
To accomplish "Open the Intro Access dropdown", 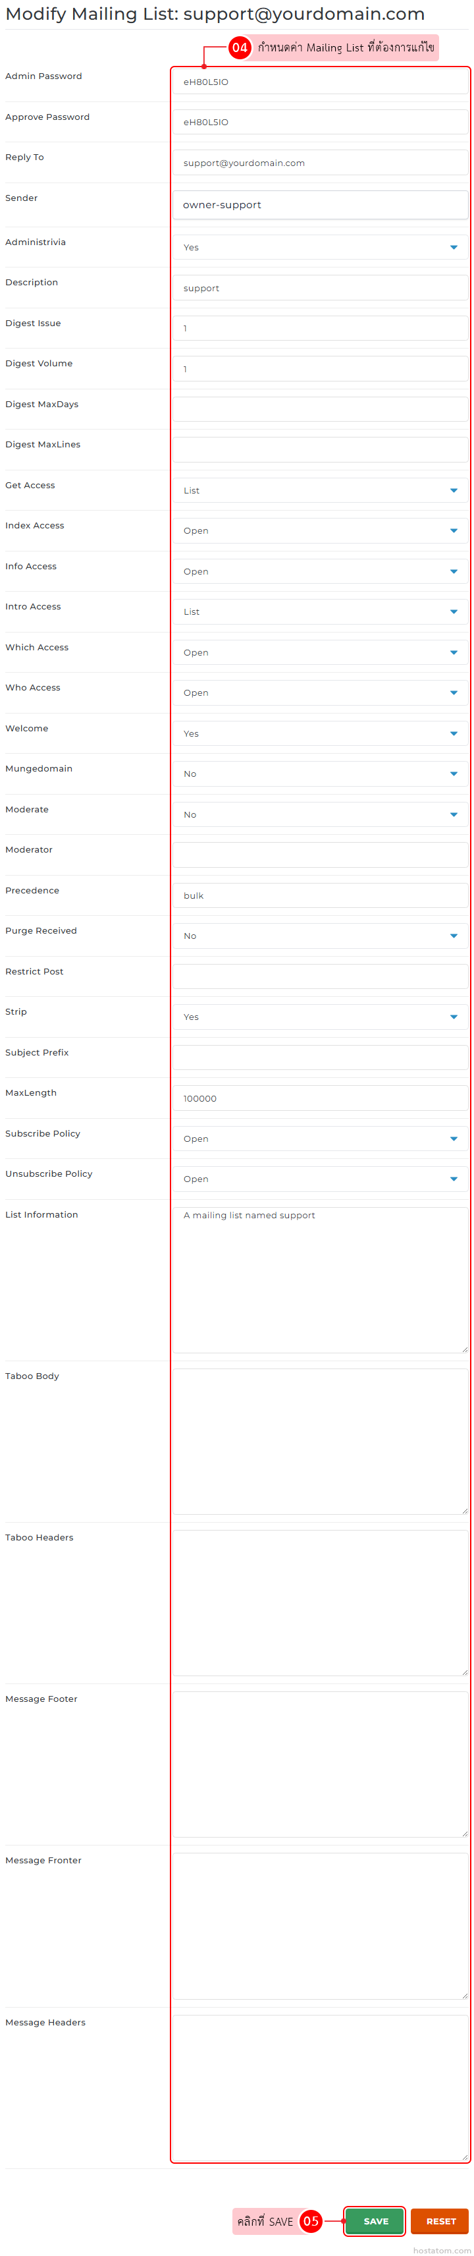I will tap(319, 611).
